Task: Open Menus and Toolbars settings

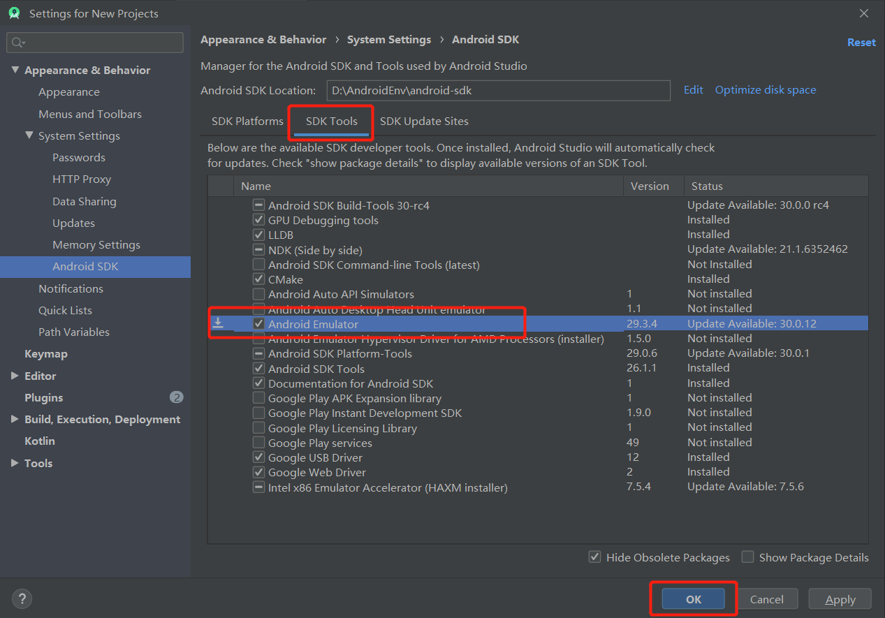Action: [x=90, y=114]
